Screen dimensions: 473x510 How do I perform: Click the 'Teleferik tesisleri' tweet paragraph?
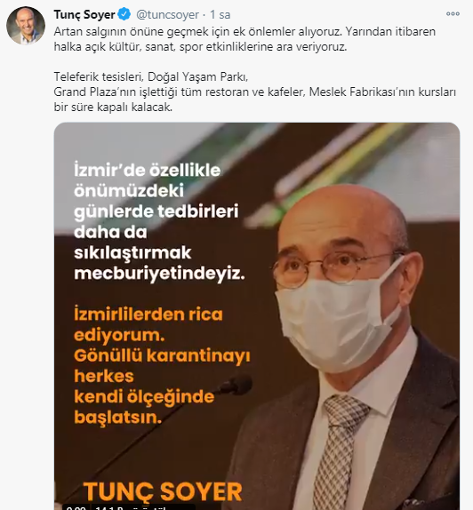point(151,76)
